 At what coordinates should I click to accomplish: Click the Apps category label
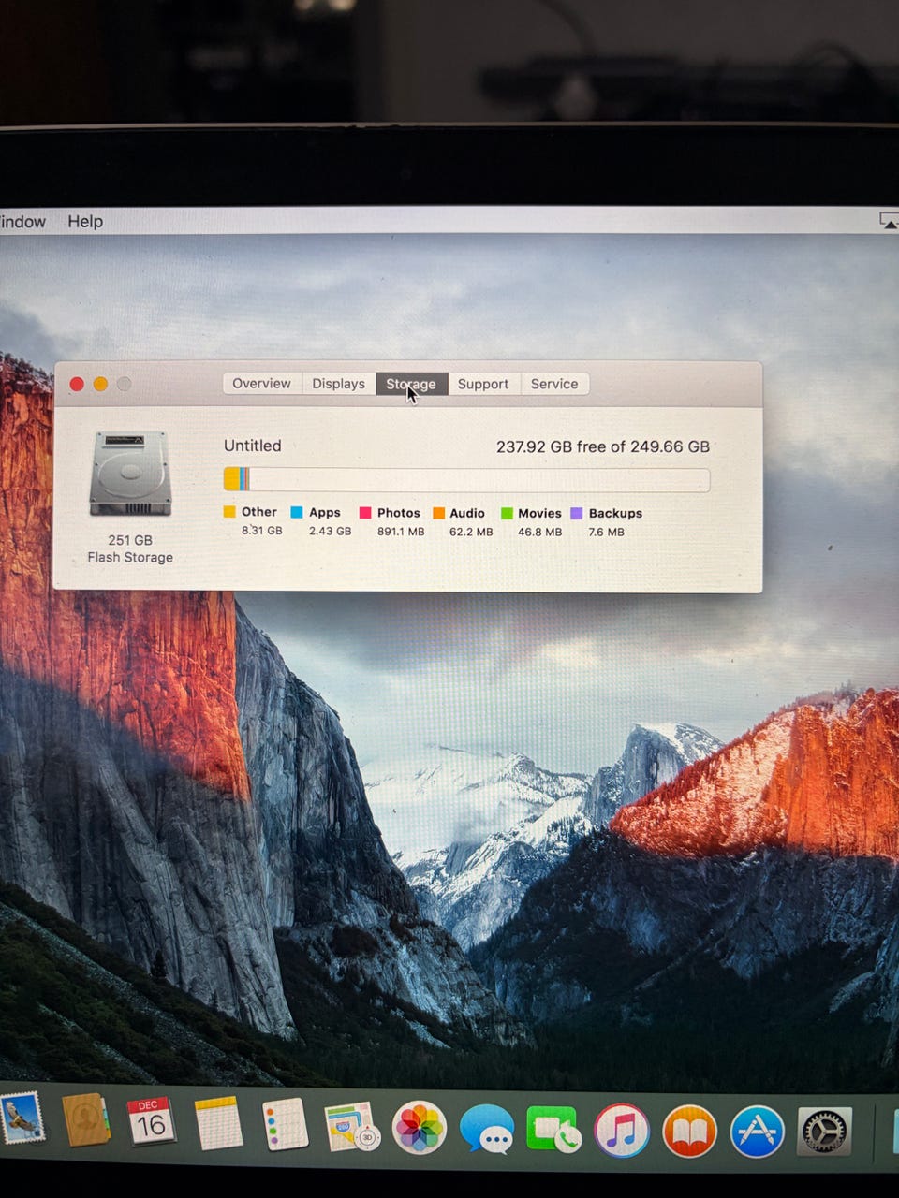(x=324, y=513)
